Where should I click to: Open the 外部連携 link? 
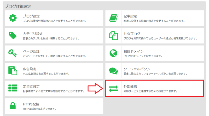point(130,86)
